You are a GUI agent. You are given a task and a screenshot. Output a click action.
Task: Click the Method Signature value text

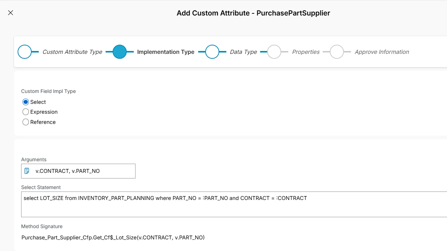point(113,238)
